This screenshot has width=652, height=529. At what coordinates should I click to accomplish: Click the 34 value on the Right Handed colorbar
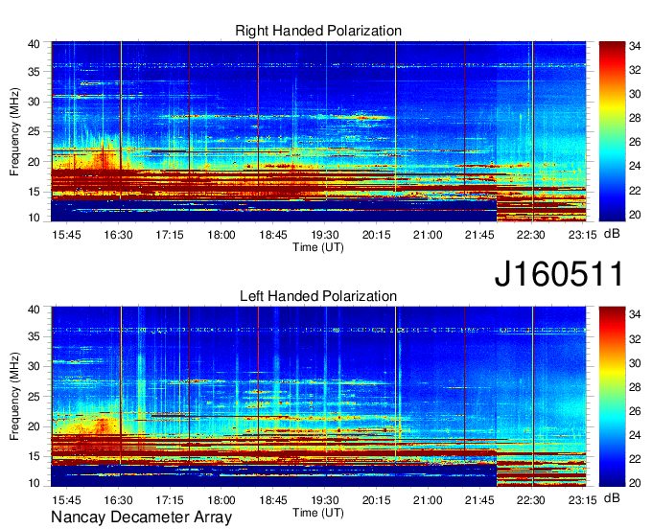[635, 46]
